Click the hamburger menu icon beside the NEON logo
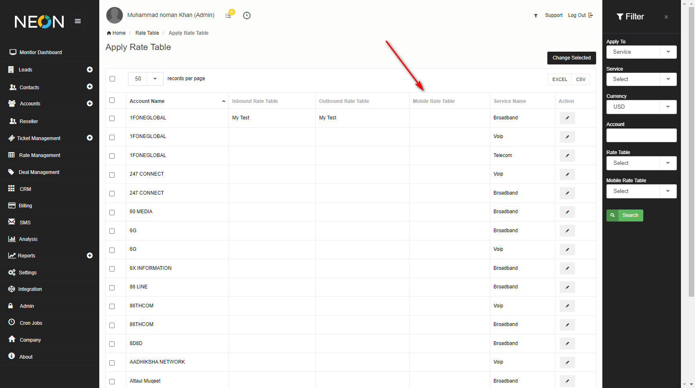This screenshot has width=695, height=388. click(77, 21)
